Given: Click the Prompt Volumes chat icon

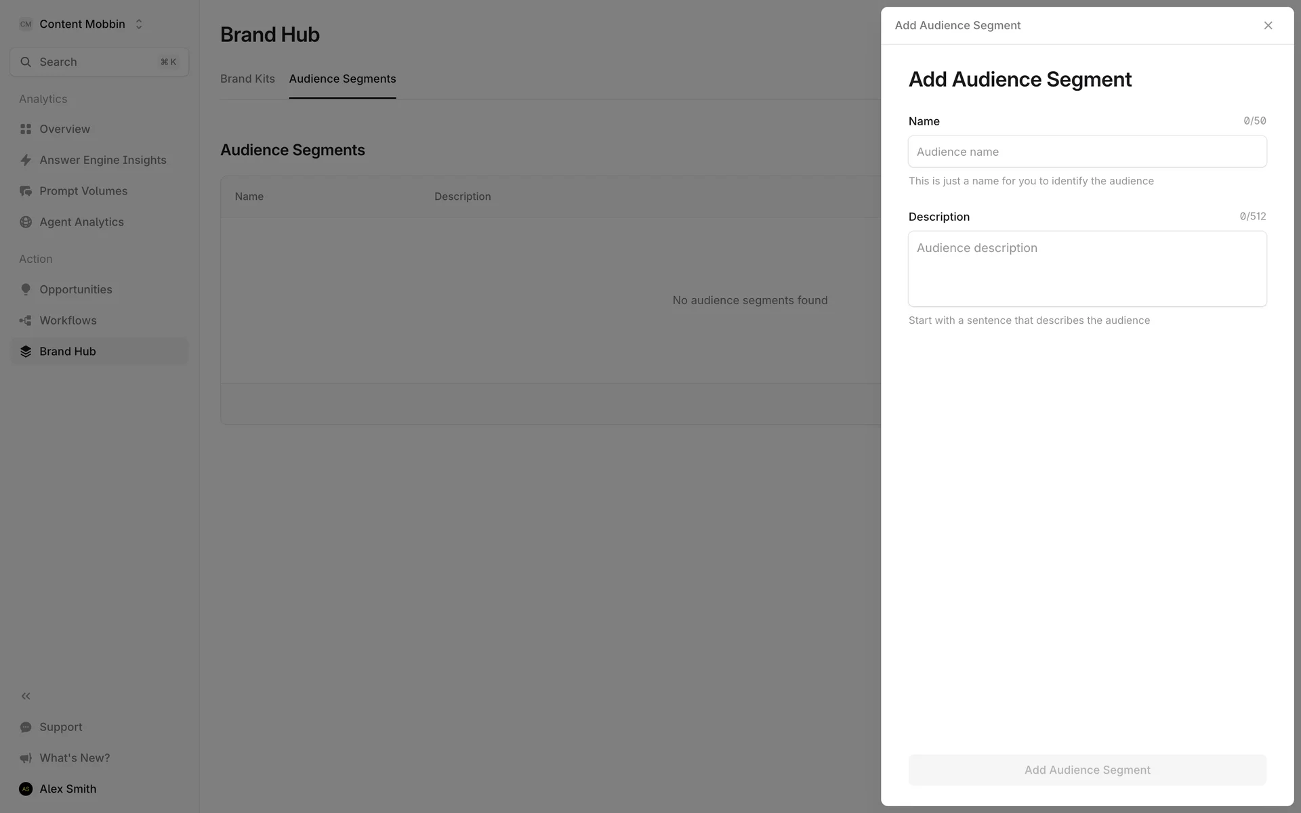Looking at the screenshot, I should (x=26, y=191).
